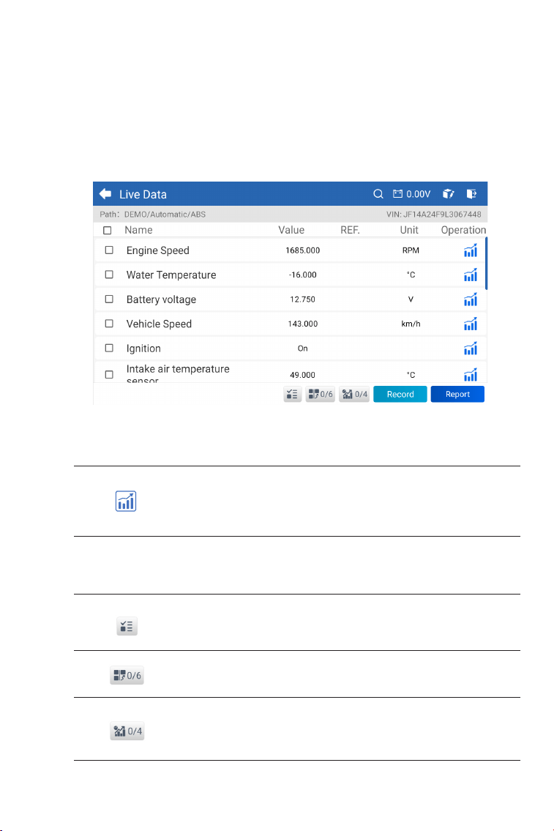This screenshot has width=554, height=831.
Task: Open the 0/4 graph merge button
Action: (x=354, y=395)
